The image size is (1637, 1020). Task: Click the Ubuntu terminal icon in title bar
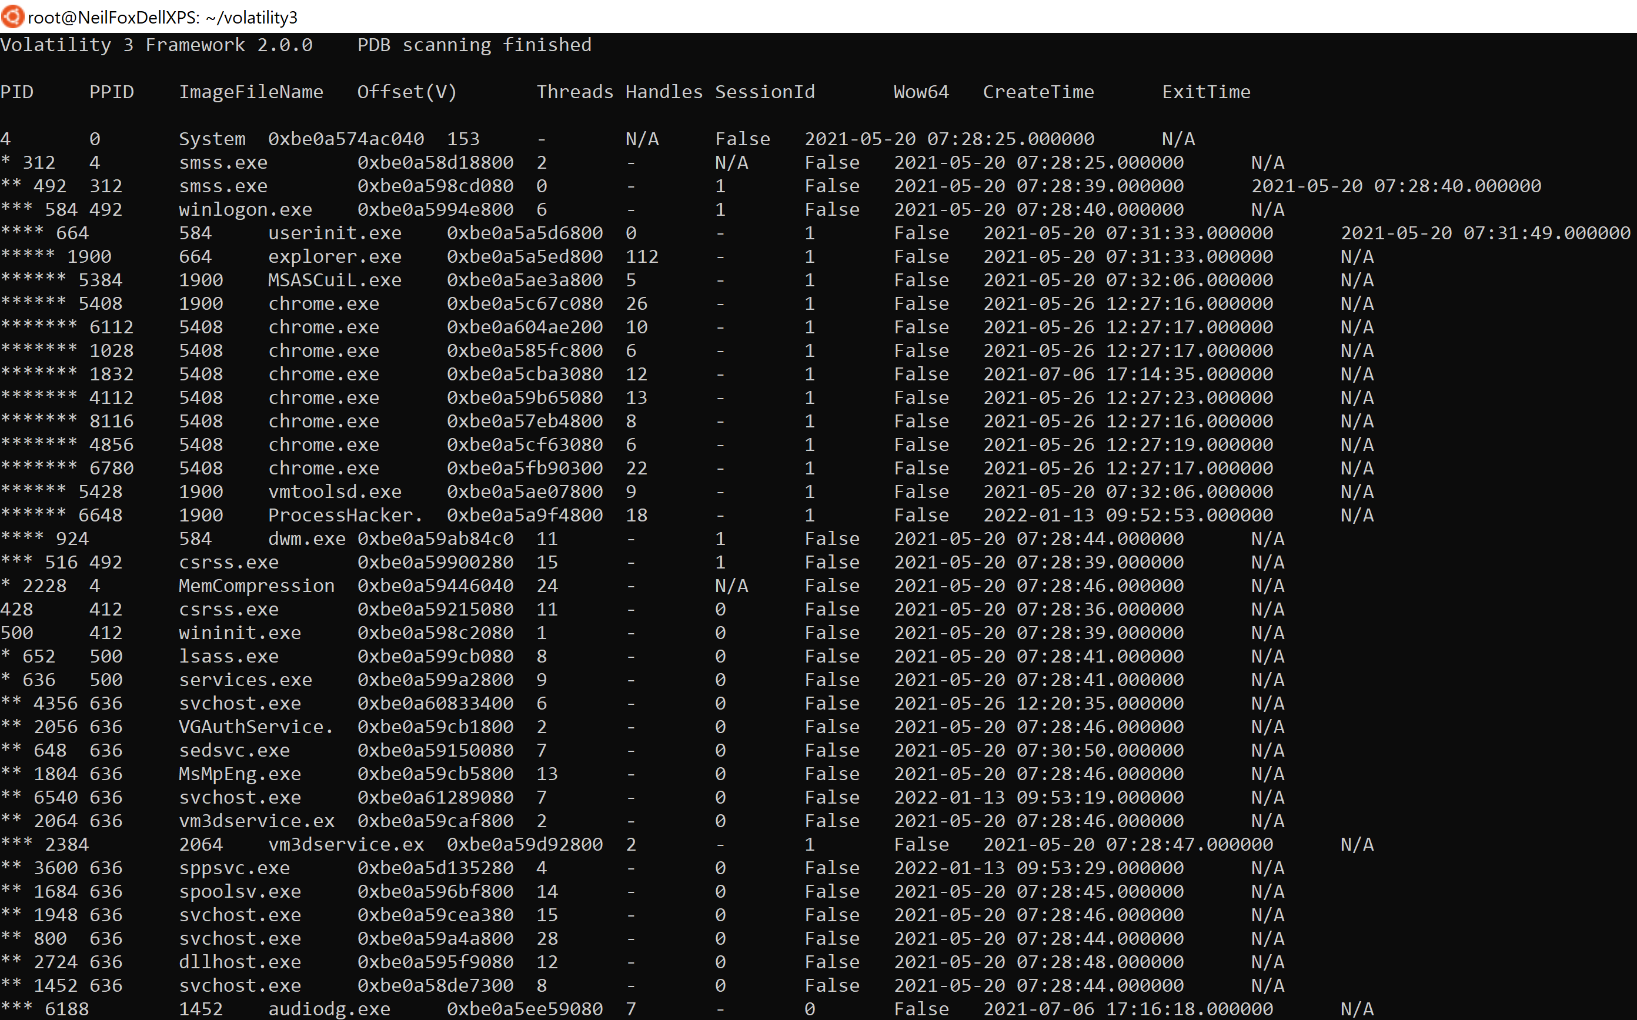pyautogui.click(x=12, y=16)
